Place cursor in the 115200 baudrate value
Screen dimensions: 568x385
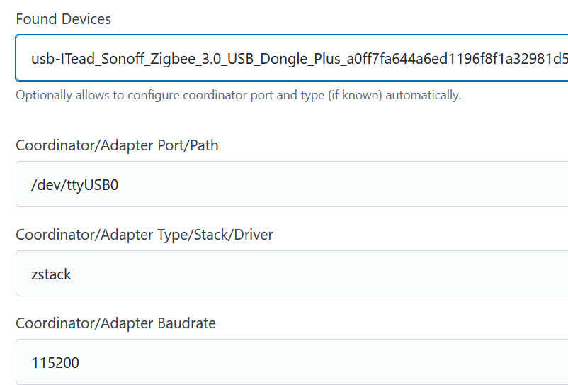point(55,362)
